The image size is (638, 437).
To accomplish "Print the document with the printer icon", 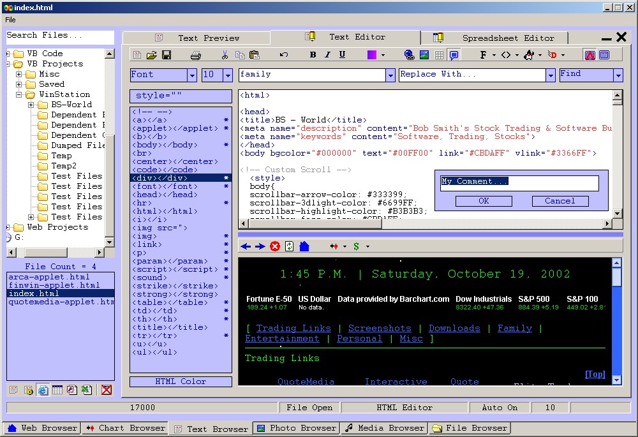I will (196, 55).
